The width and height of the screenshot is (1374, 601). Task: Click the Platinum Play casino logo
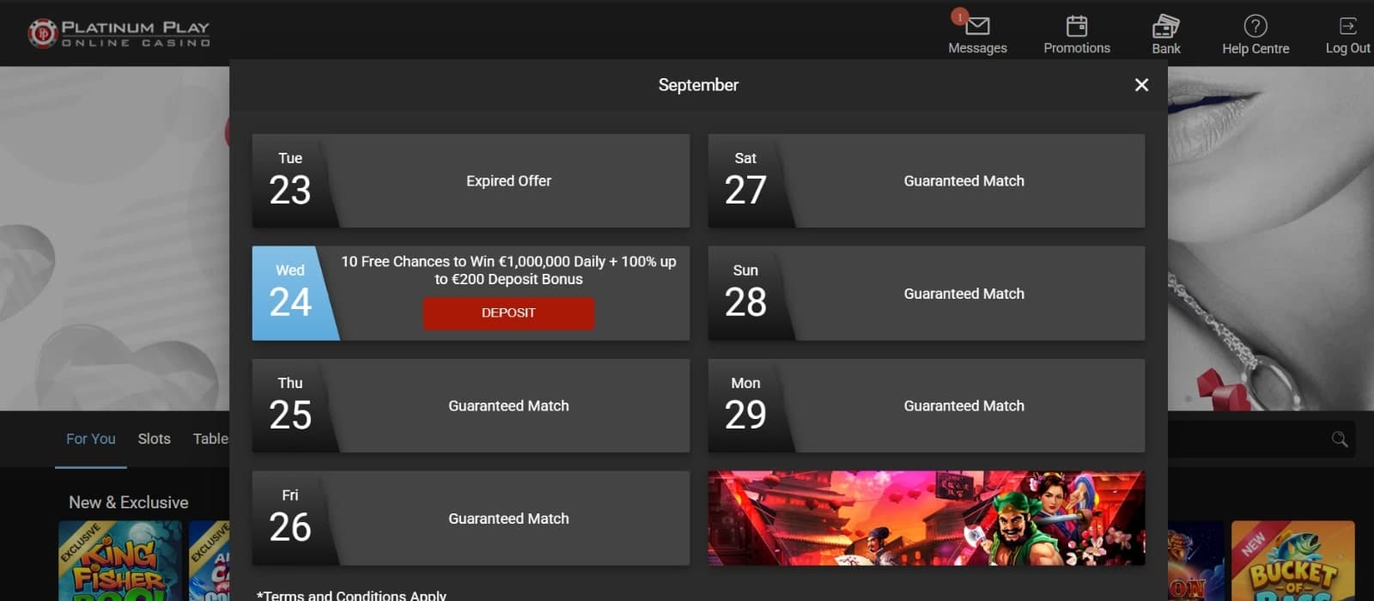point(119,33)
